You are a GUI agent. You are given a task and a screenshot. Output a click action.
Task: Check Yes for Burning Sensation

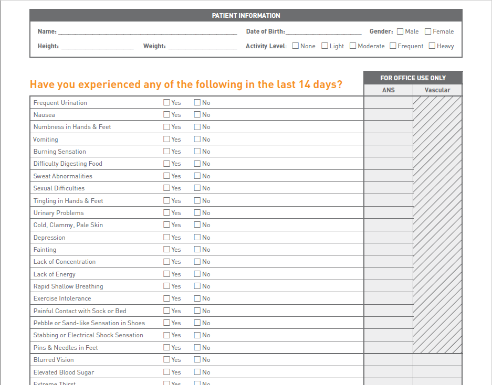pyautogui.click(x=166, y=151)
